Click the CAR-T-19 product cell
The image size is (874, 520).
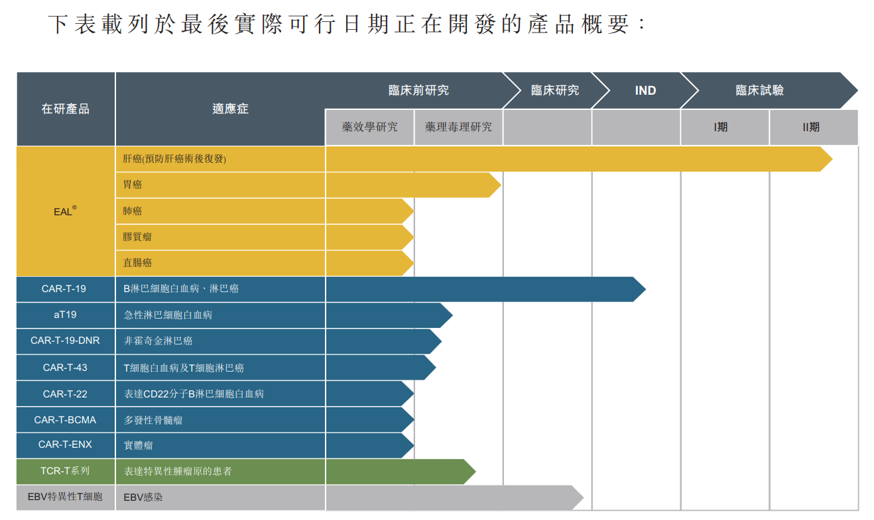click(x=66, y=289)
